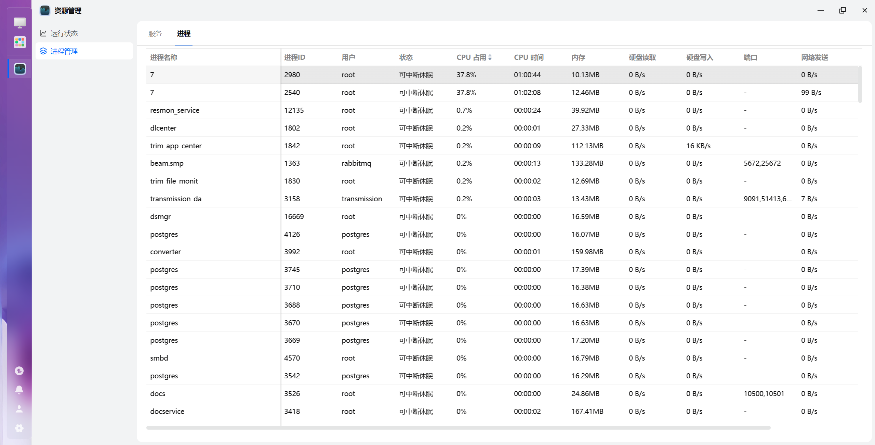Viewport: 875px width, 445px height.
Task: Select the beam.smp process row
Action: [x=167, y=163]
